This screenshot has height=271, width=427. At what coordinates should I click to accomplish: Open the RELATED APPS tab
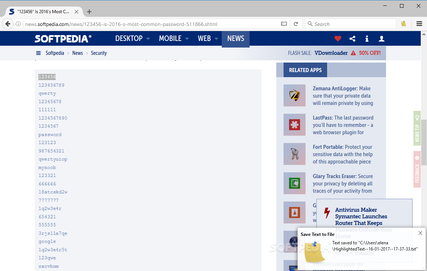tap(305, 70)
